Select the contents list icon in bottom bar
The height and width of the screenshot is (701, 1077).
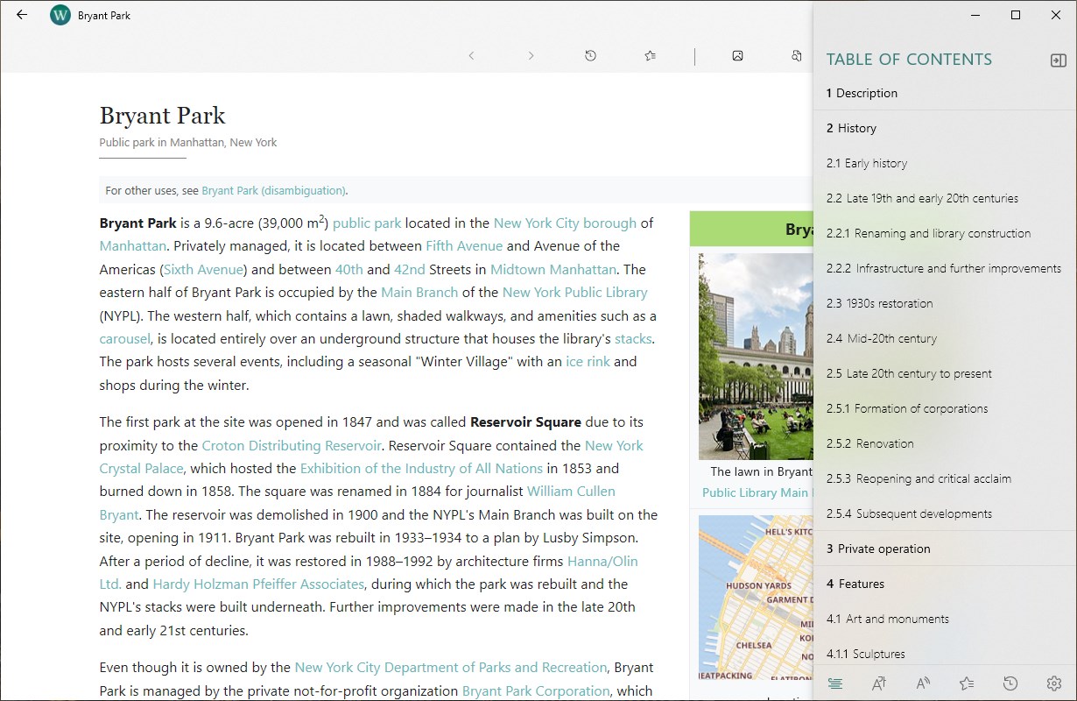coord(835,683)
